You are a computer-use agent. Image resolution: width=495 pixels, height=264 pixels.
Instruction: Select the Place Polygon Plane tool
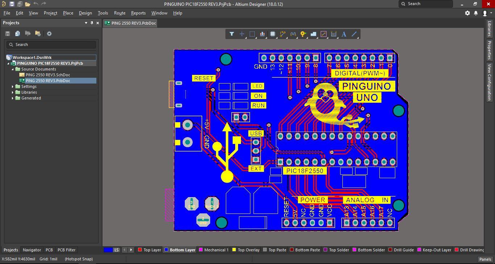[313, 34]
